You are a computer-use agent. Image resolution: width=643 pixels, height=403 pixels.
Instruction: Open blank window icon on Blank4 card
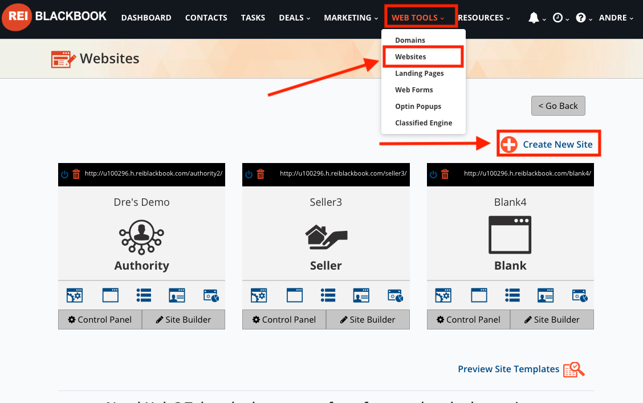[x=479, y=295]
